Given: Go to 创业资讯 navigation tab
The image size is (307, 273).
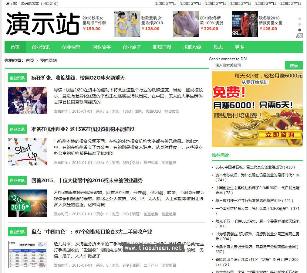Looking at the screenshot, I should click(41, 47).
